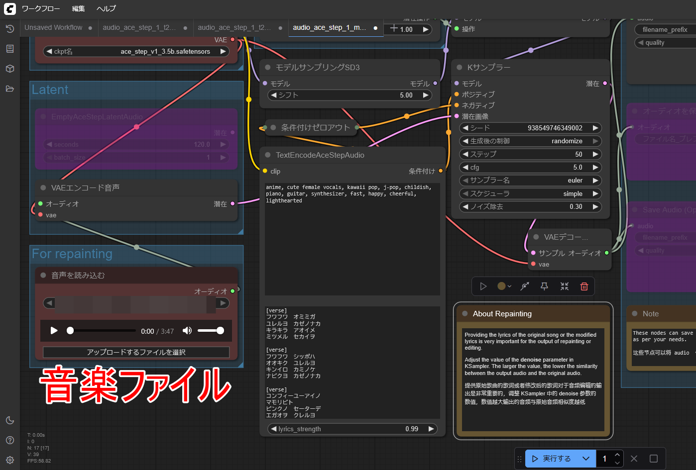Run selected node with the toolbar play icon
Screen dimensions: 696x470
coord(483,286)
